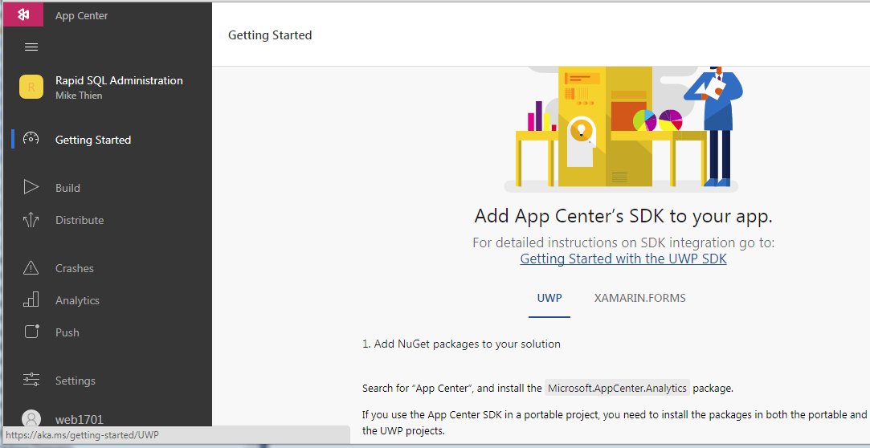Go to Distribute section

80,220
